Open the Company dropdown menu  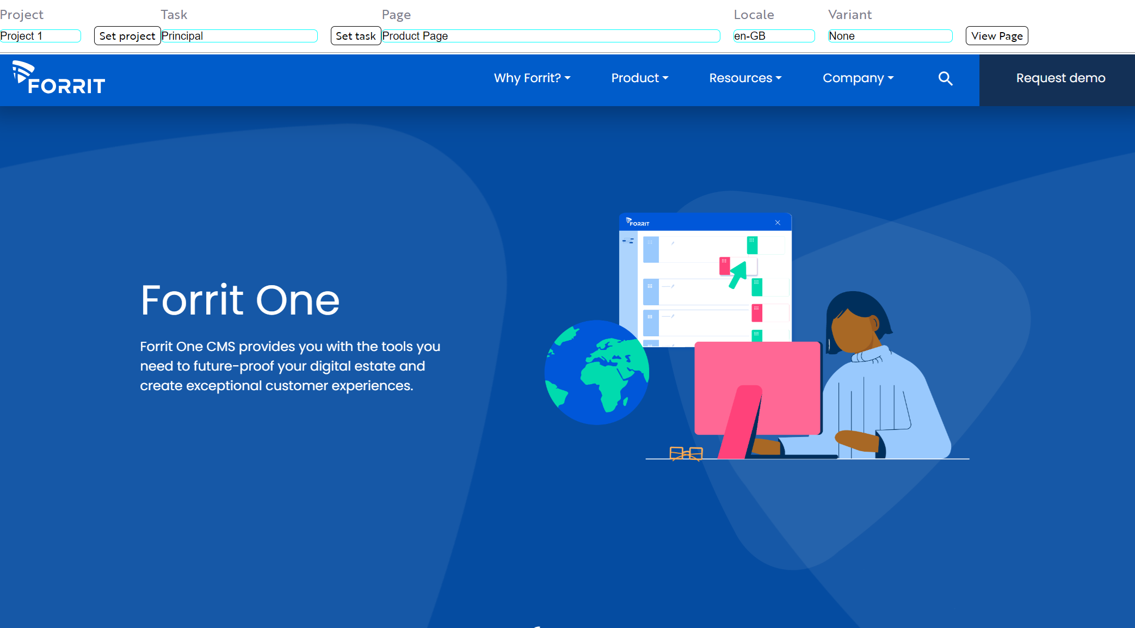pyautogui.click(x=858, y=78)
